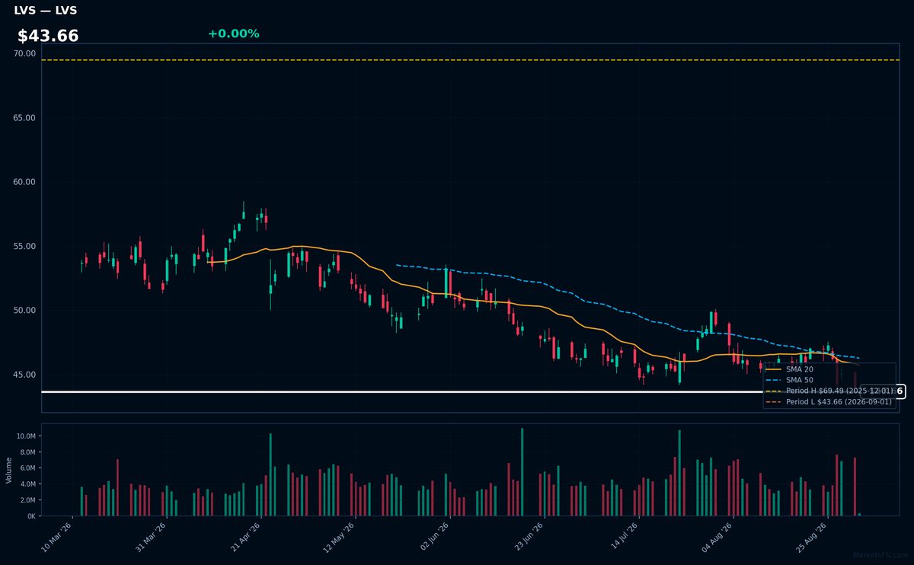This screenshot has width=914, height=565.
Task: Select the 02 Jun '26 date label
Action: [x=434, y=536]
